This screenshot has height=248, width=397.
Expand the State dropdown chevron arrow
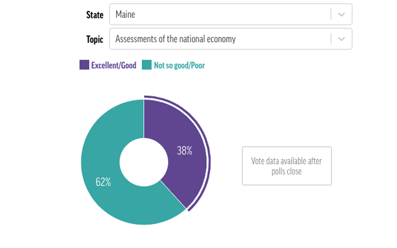tap(341, 15)
